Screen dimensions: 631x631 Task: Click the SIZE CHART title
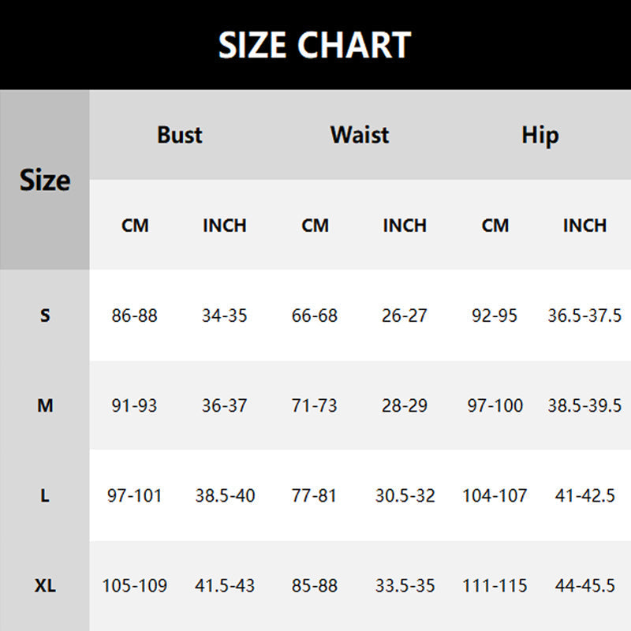click(315, 45)
